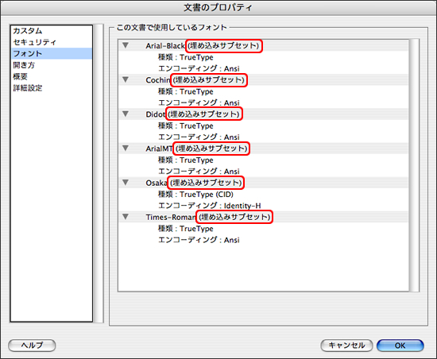Collapse the Didot font disclosure triangle
This screenshot has height=359, width=437.
tap(126, 114)
